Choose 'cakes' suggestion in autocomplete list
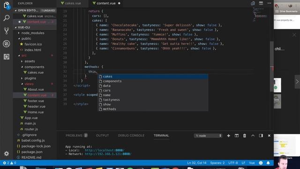This screenshot has width=300, height=169. point(153,77)
